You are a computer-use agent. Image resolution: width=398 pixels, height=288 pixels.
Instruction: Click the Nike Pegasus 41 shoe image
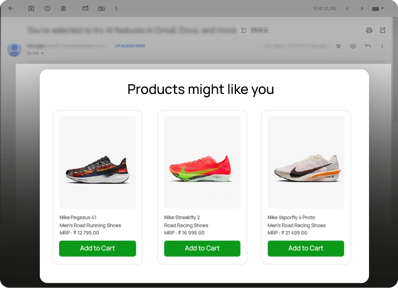(97, 162)
